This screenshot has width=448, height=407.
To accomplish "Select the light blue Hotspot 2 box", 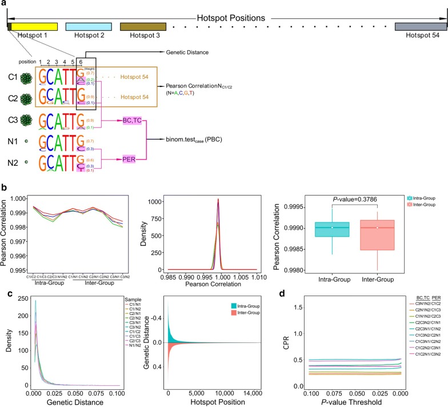I will [88, 27].
